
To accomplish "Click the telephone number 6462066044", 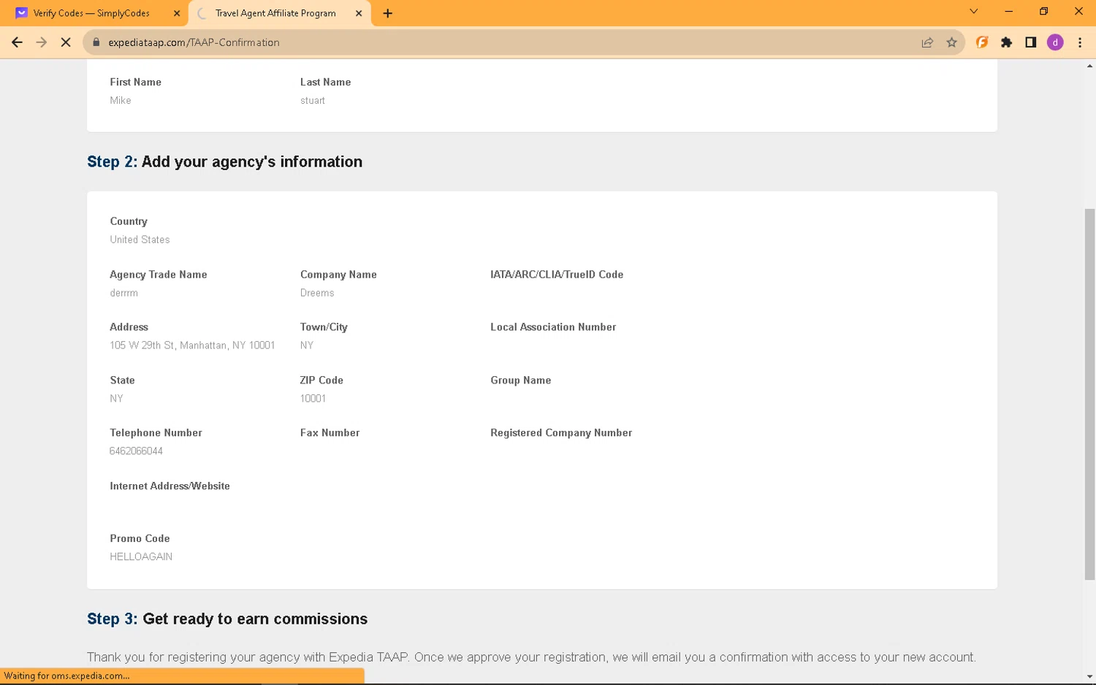I will pos(136,451).
